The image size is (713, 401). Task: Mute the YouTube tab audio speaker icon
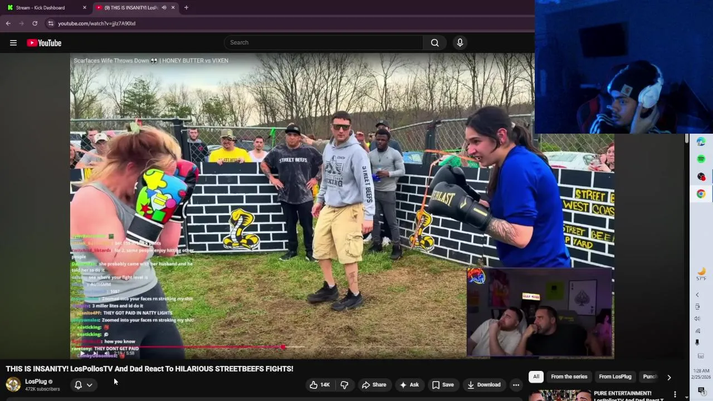coord(164,8)
